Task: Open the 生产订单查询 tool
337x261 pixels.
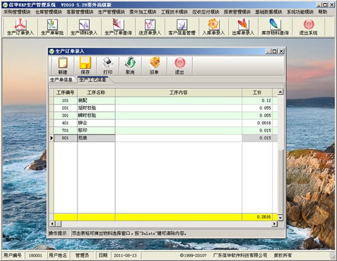Action: [x=118, y=27]
